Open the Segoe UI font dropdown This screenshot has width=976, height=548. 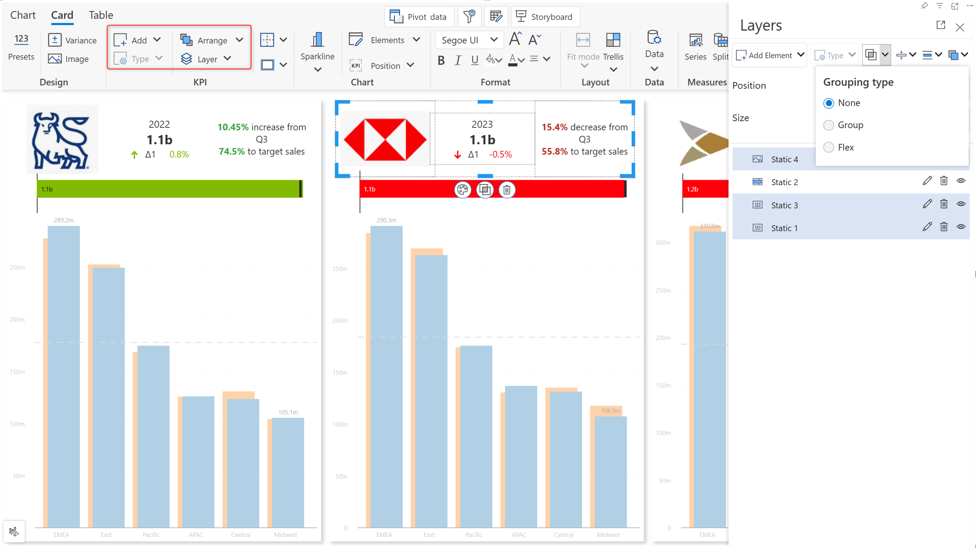click(469, 40)
